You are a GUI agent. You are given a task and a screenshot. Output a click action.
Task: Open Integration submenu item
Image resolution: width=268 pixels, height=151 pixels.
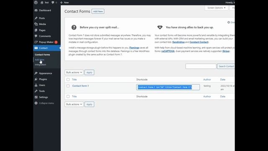click(x=40, y=65)
